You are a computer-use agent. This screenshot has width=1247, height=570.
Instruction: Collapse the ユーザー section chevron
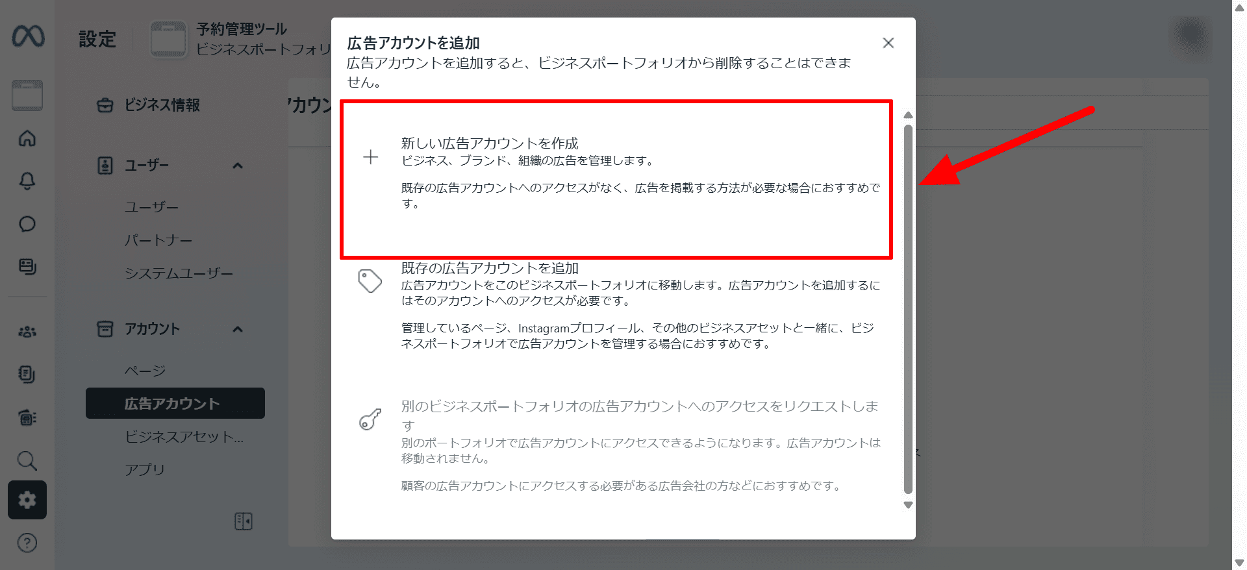[x=238, y=166]
